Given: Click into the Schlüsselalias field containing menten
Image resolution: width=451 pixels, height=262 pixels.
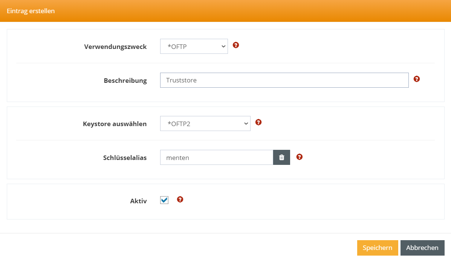Looking at the screenshot, I should 216,158.
